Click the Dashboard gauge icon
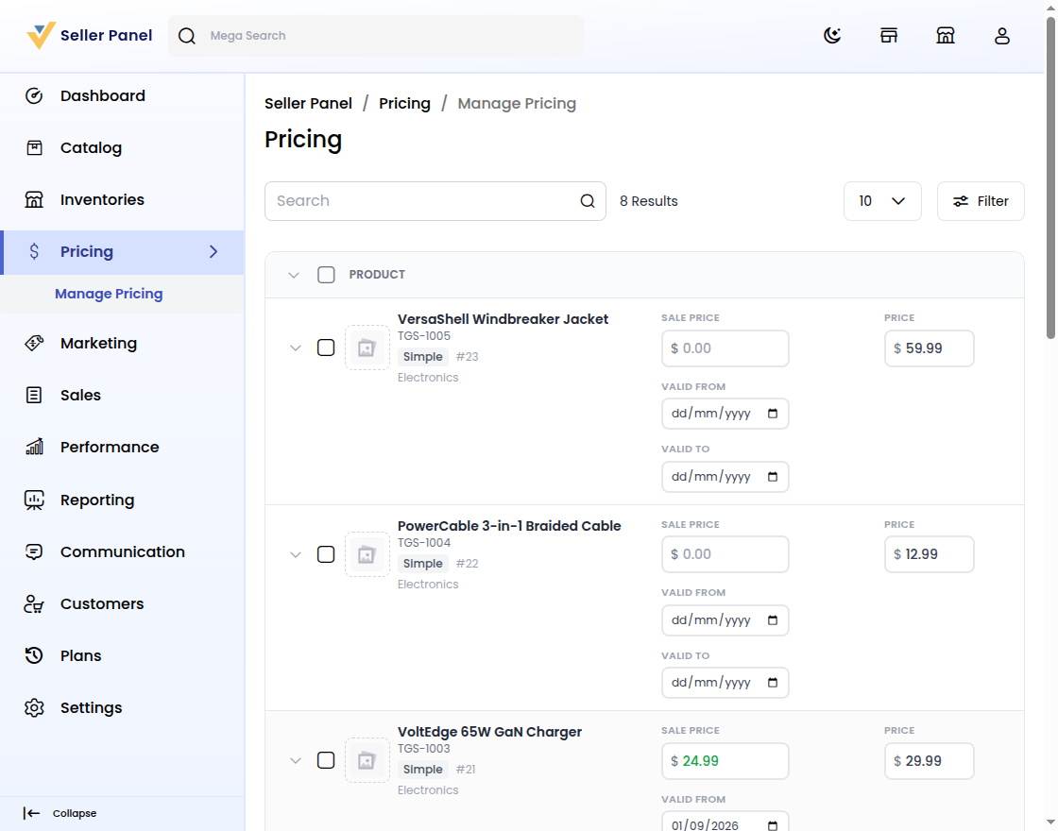Viewport: 1058px width, 831px height. pos(34,95)
